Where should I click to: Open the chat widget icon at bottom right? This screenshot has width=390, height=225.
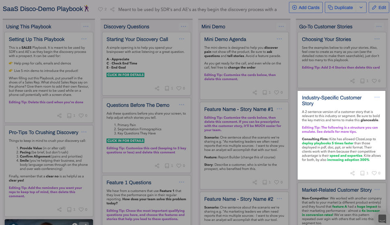[382, 218]
